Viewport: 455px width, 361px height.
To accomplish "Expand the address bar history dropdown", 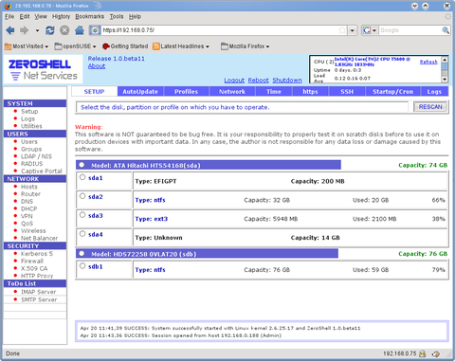I will [x=353, y=30].
